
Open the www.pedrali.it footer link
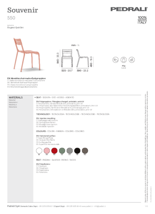point(87,206)
